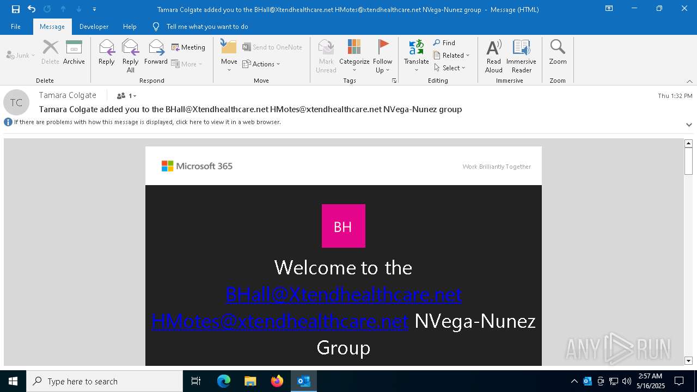Open the Categorize color menu

point(354,56)
